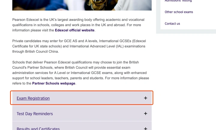Open the Admissions Testing sidebar item
This screenshot has height=130, width=216.
[x=178, y=1]
